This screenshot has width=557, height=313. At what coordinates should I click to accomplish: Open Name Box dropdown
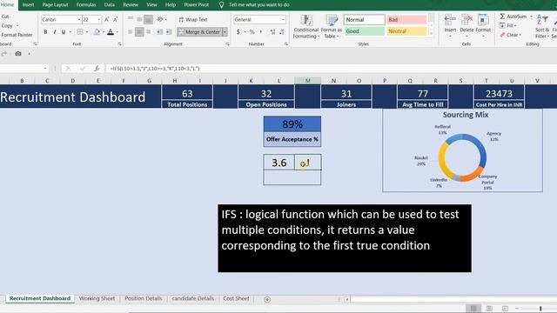point(45,68)
